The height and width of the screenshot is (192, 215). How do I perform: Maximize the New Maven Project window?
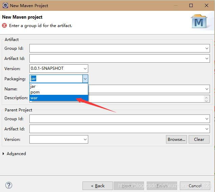191,5
